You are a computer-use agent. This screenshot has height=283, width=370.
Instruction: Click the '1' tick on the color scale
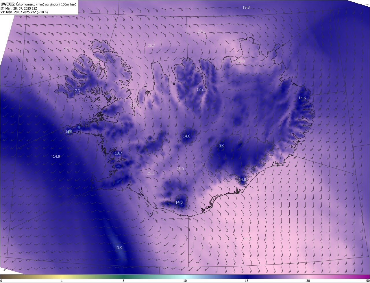click(x=62, y=281)
